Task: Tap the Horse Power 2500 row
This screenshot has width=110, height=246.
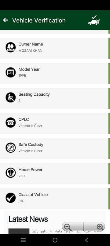Action: 54,173
